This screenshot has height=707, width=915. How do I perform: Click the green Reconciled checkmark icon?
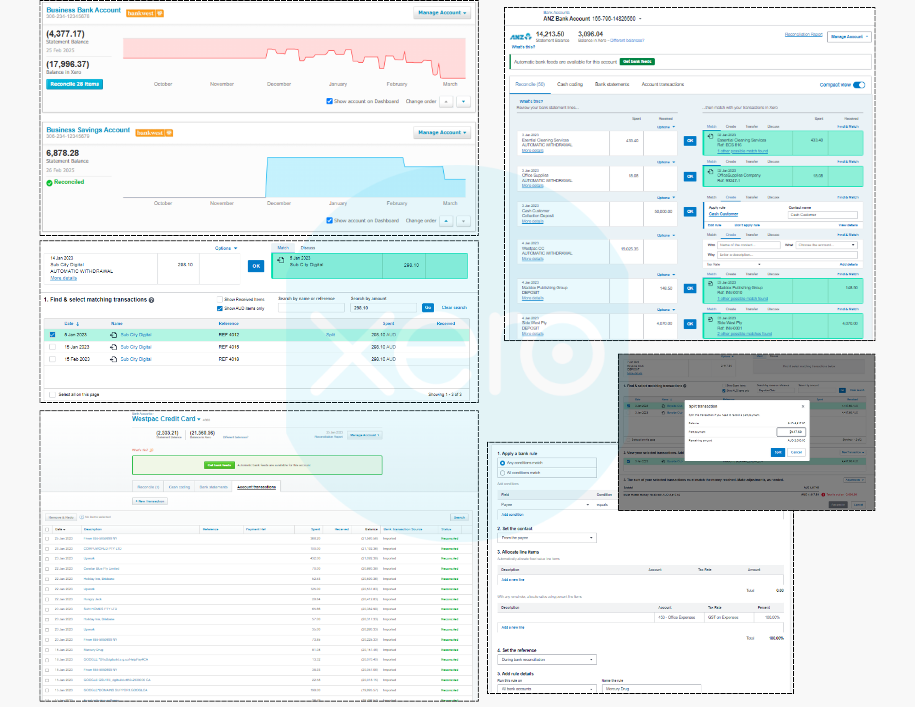click(49, 183)
